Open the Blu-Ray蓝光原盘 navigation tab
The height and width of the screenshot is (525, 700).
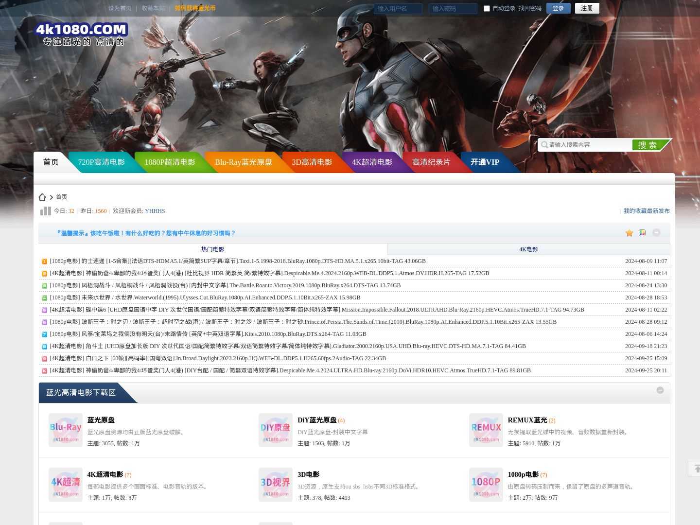point(244,162)
